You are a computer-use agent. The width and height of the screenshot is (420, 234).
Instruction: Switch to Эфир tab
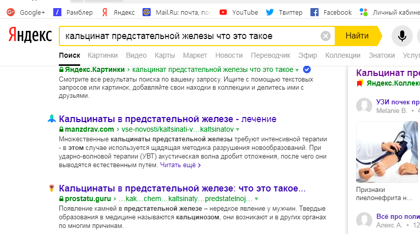[x=308, y=55]
